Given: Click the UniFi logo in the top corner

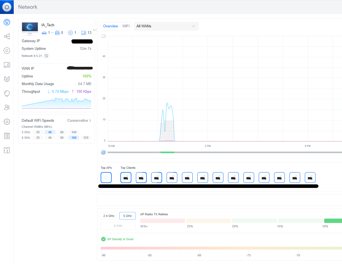Looking at the screenshot, I should point(7,7).
